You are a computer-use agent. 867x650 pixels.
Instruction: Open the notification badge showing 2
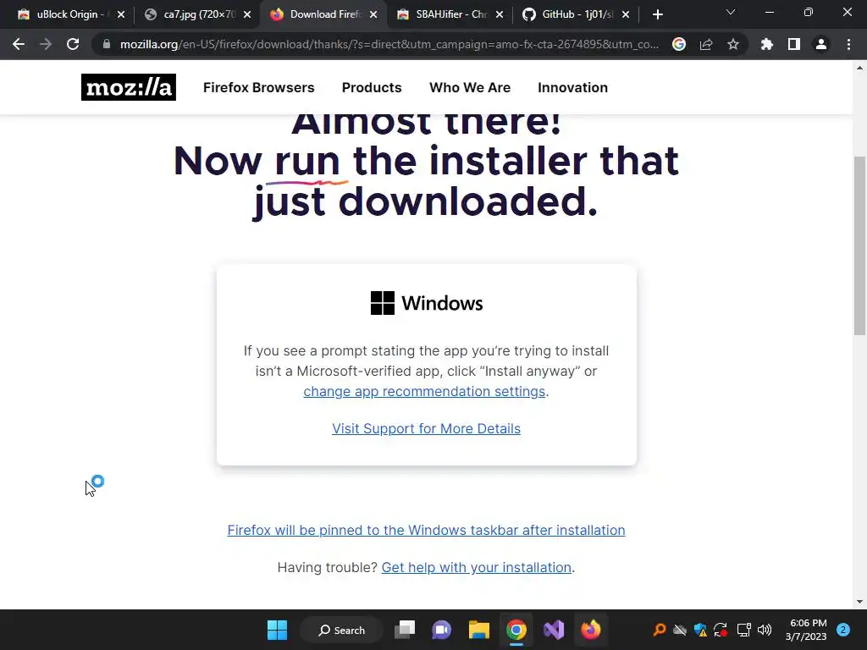843,630
